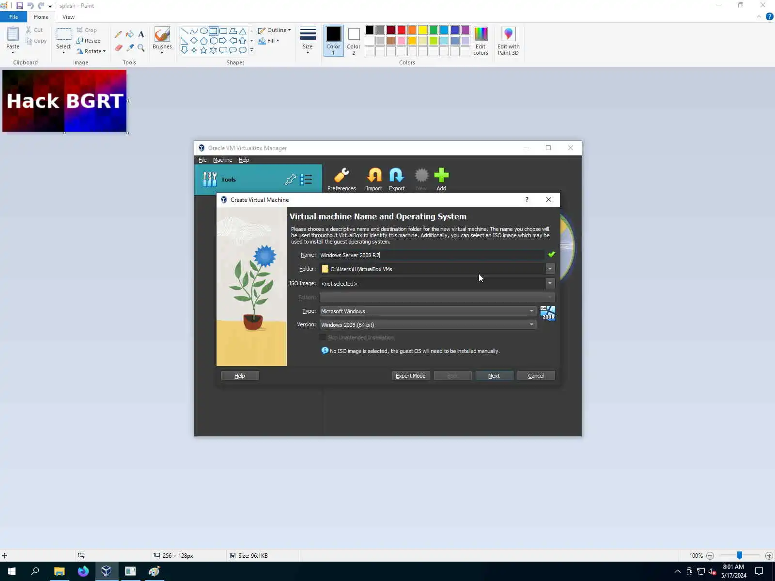Open File Explorer from the taskbar
Viewport: 775px width, 581px height.
(x=59, y=571)
